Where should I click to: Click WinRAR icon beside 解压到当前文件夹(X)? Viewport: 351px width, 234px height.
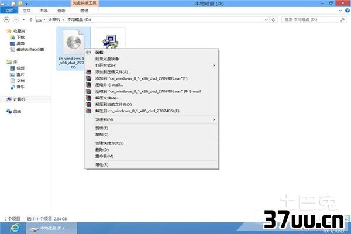click(x=89, y=104)
